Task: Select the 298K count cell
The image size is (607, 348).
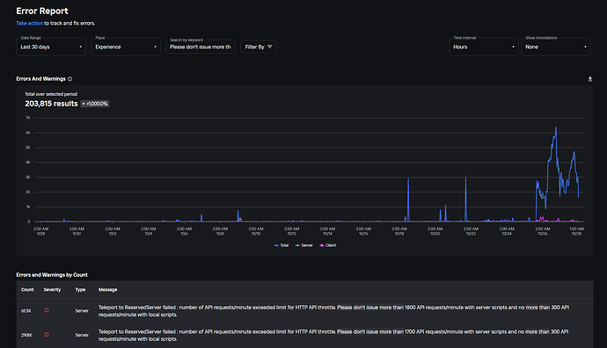Action: [26, 335]
